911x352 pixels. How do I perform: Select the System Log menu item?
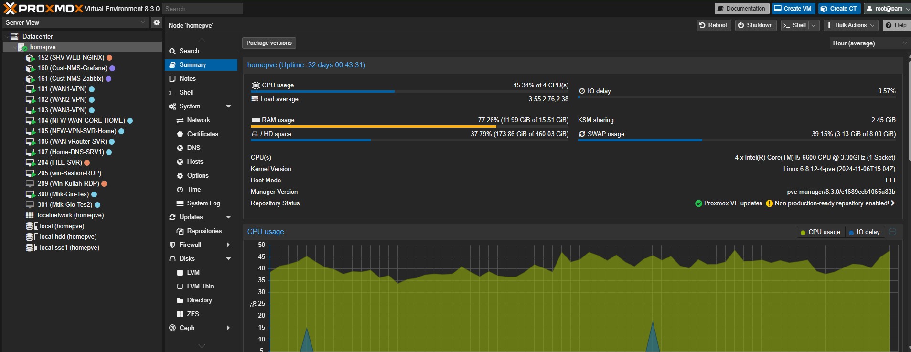click(x=203, y=203)
